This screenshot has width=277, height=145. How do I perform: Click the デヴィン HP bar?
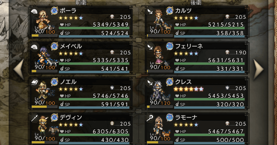coord(94,135)
